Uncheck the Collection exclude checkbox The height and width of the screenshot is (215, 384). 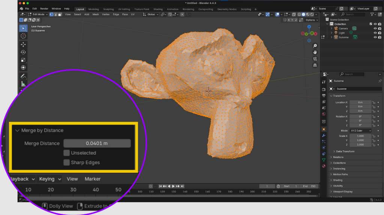click(371, 24)
